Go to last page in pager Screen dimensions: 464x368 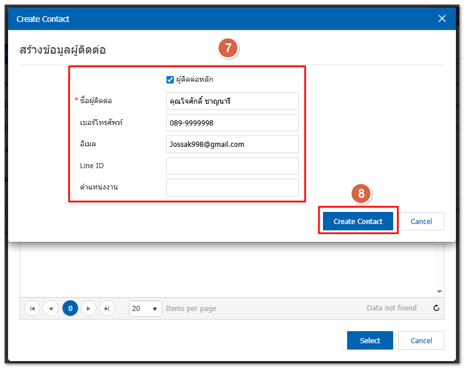point(107,309)
